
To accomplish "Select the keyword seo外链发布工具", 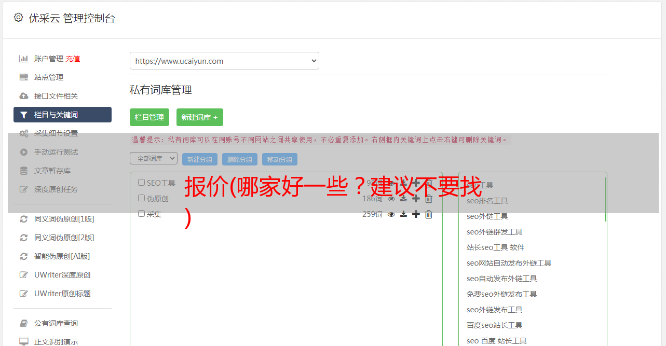I will (x=494, y=310).
